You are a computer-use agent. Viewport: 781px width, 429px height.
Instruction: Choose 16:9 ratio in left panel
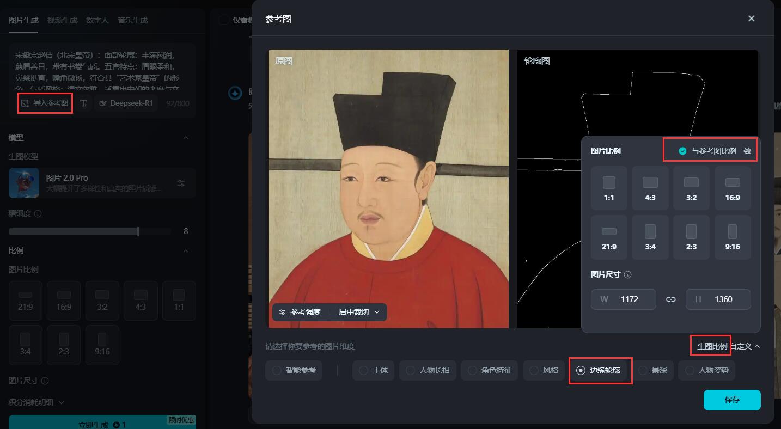tap(64, 301)
